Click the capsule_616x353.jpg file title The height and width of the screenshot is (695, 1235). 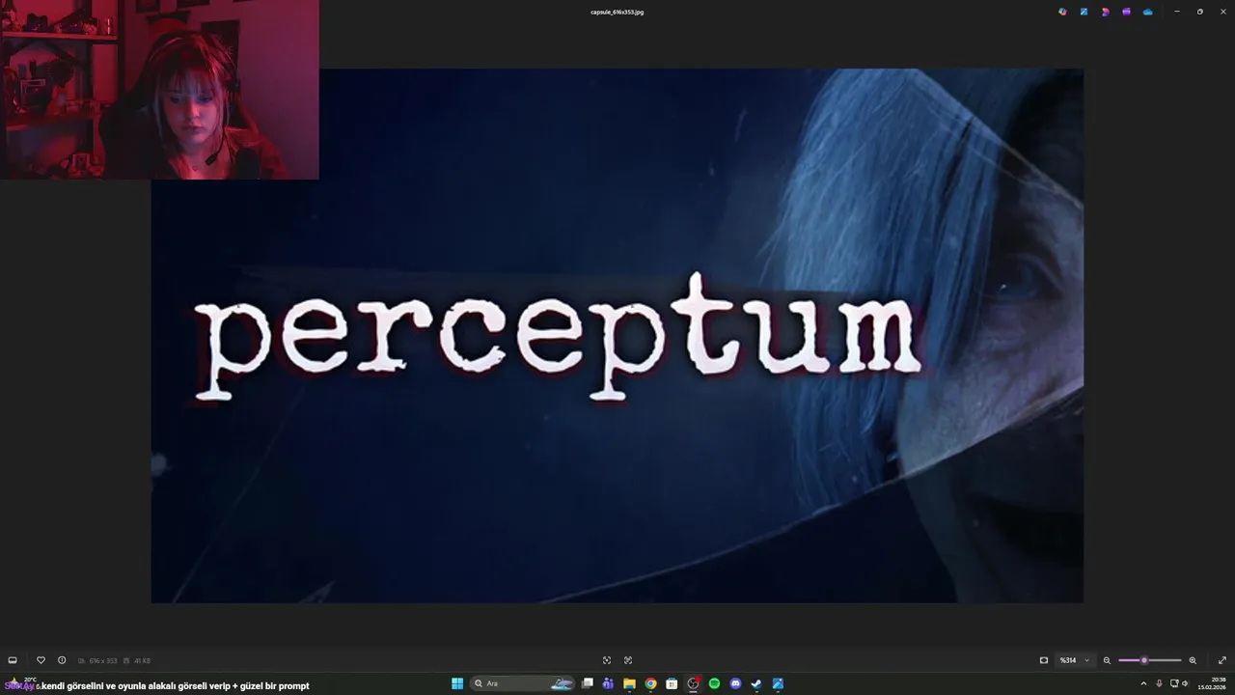(617, 12)
